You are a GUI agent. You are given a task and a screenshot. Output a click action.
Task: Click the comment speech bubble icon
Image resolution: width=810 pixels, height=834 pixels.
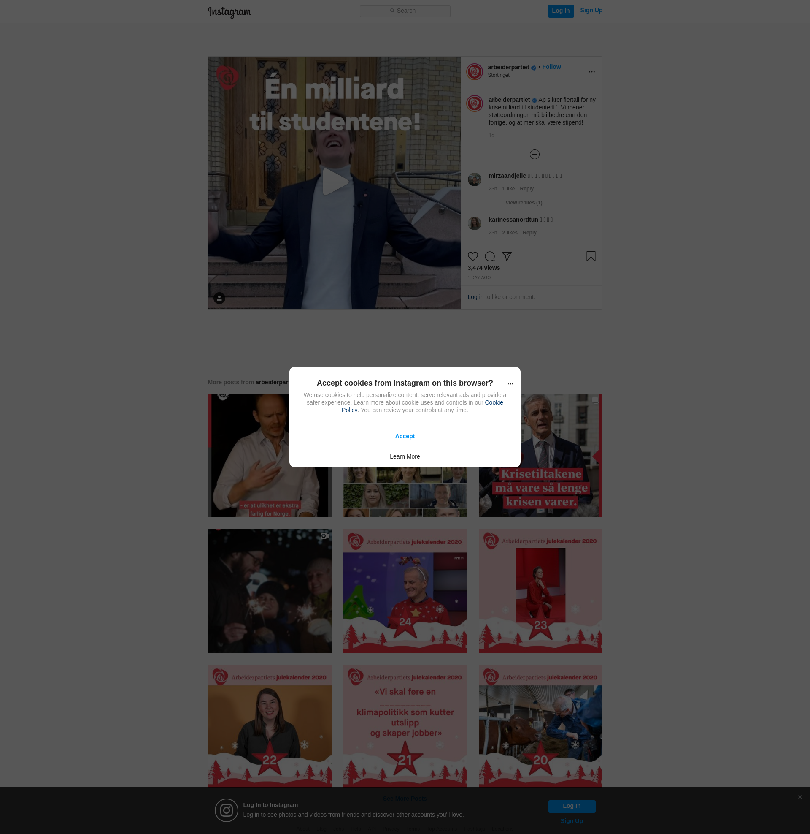[490, 256]
